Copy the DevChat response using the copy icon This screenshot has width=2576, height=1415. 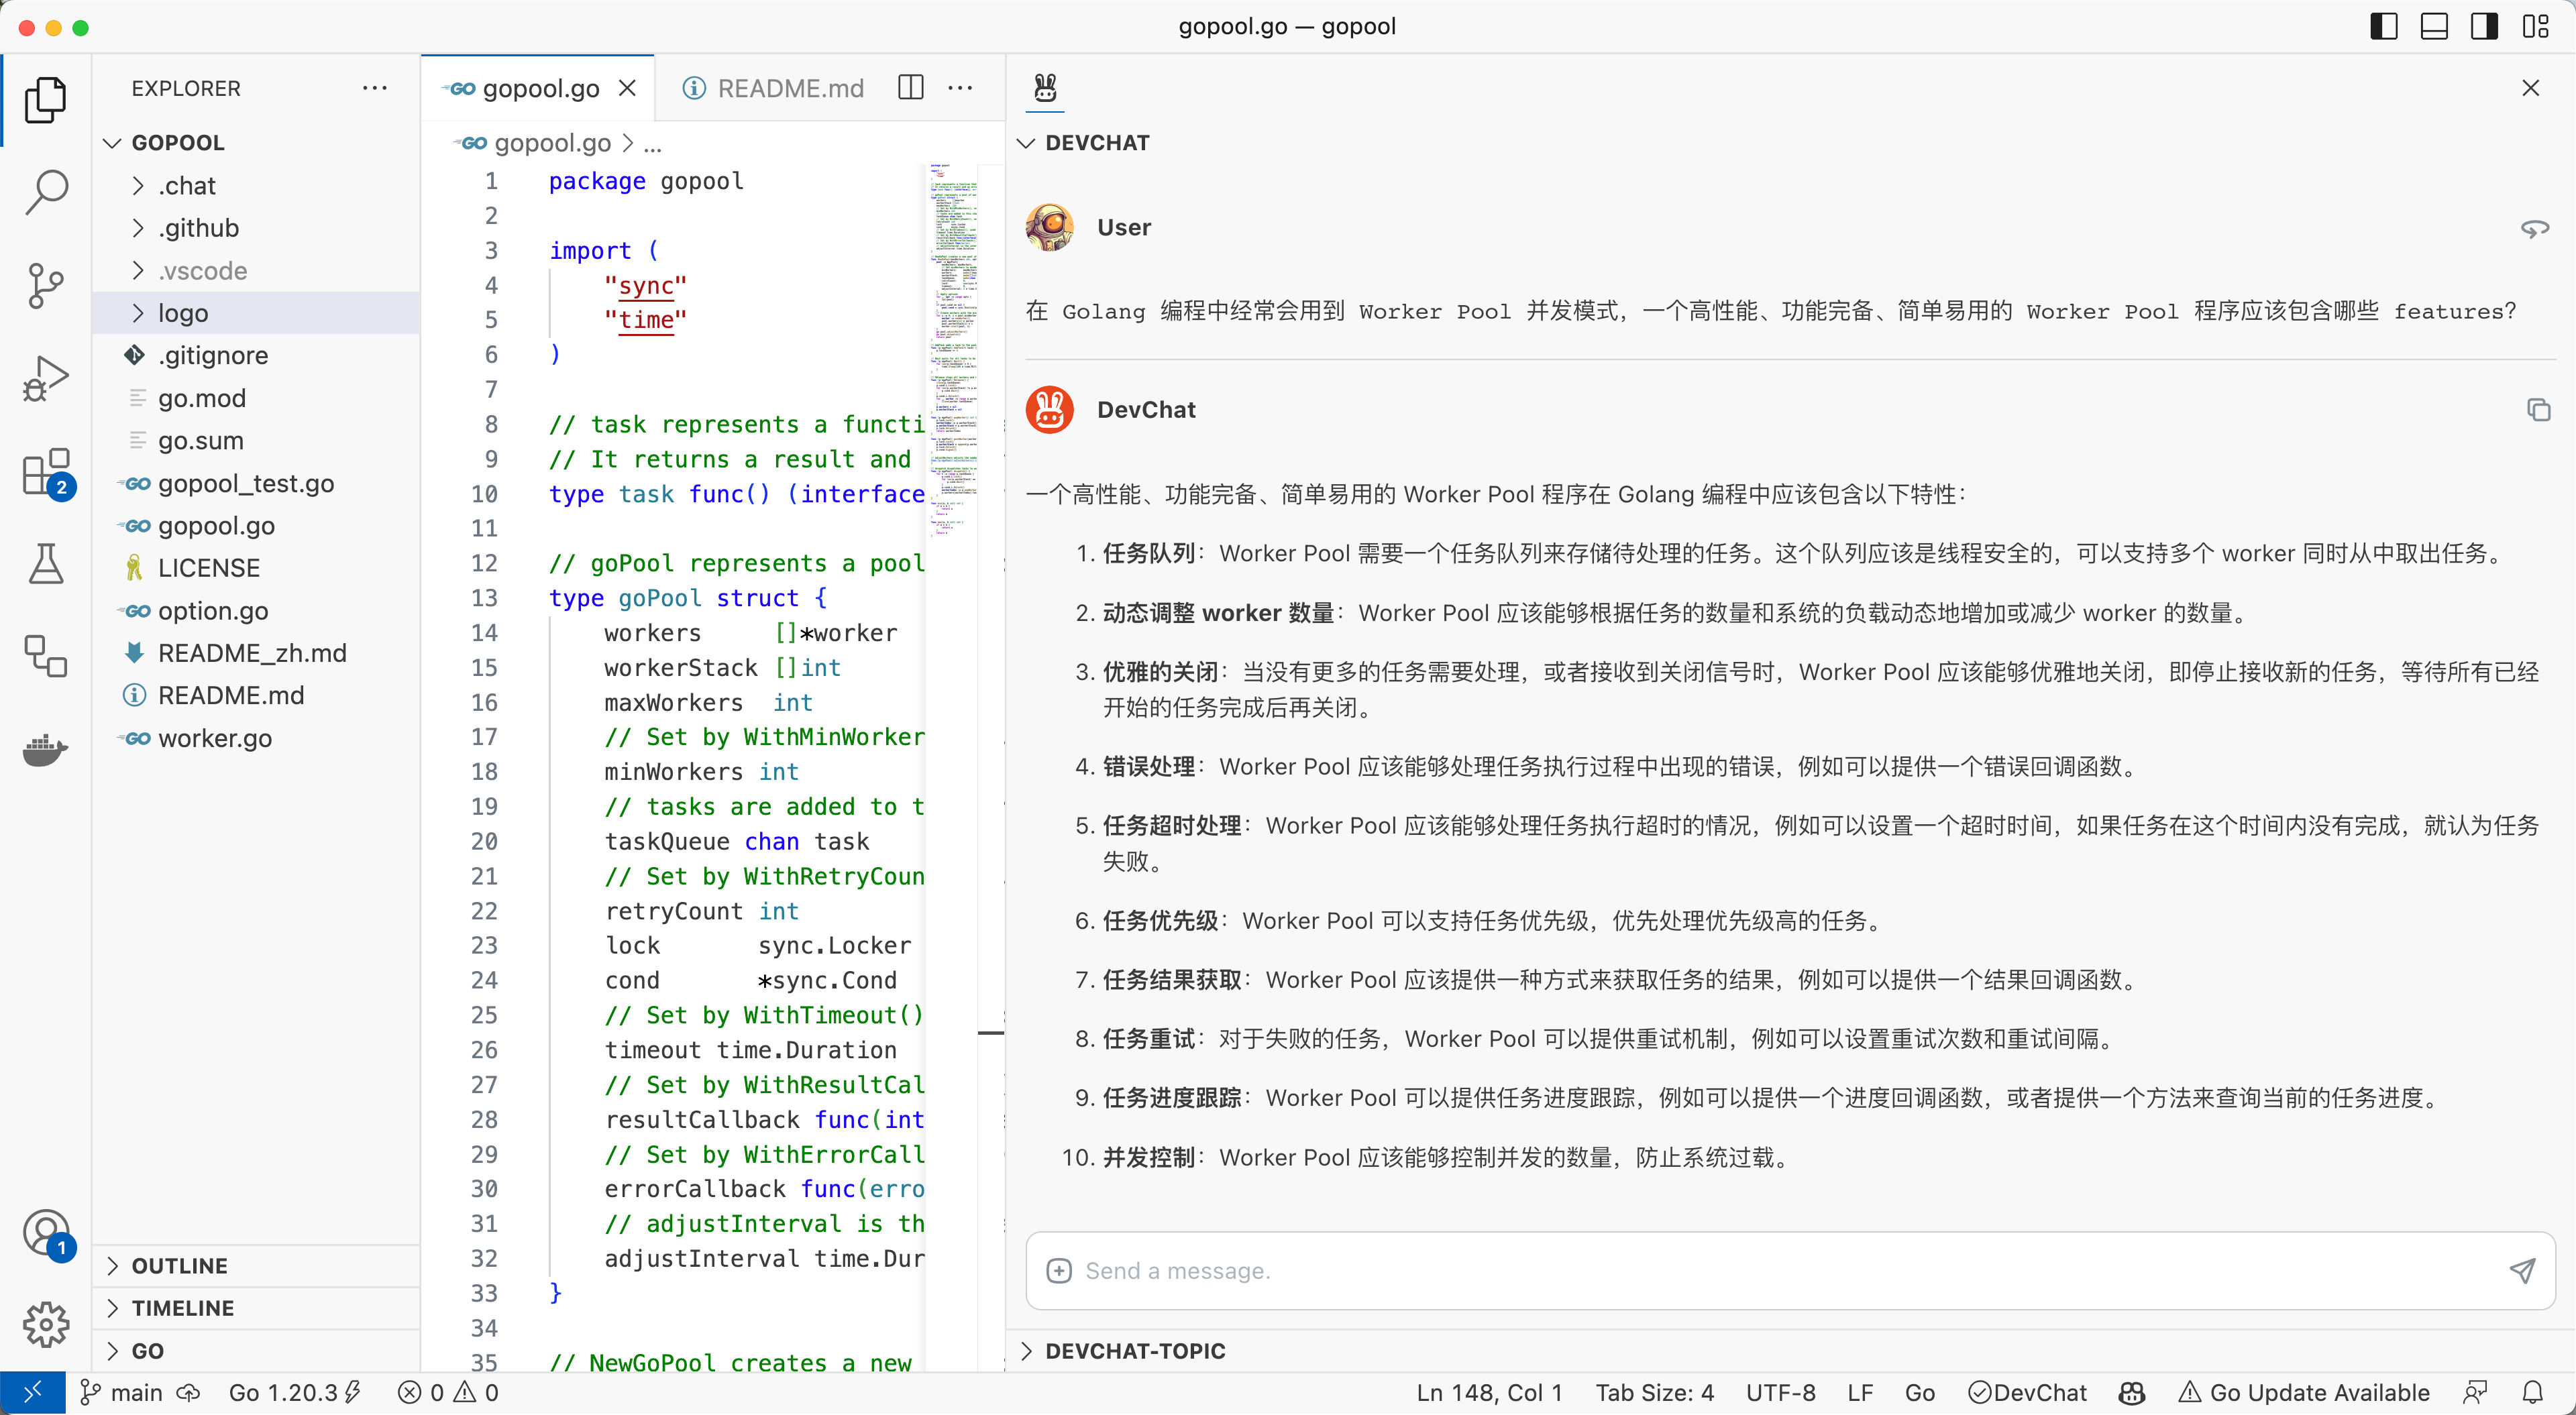coord(2539,409)
